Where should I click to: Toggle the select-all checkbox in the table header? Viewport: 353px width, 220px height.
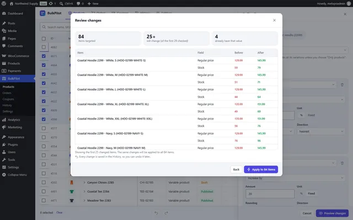click(44, 38)
